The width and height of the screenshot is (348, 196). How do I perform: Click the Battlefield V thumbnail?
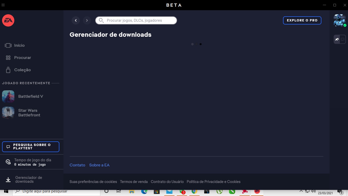(8, 96)
